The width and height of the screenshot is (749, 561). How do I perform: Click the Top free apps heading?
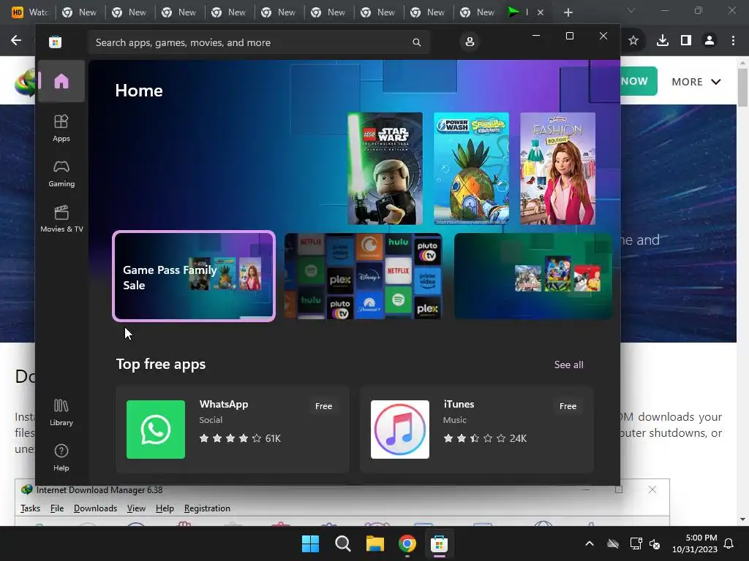[161, 364]
